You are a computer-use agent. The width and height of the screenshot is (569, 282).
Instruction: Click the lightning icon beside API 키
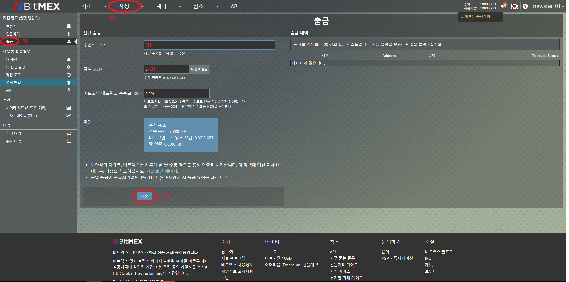[x=69, y=90]
